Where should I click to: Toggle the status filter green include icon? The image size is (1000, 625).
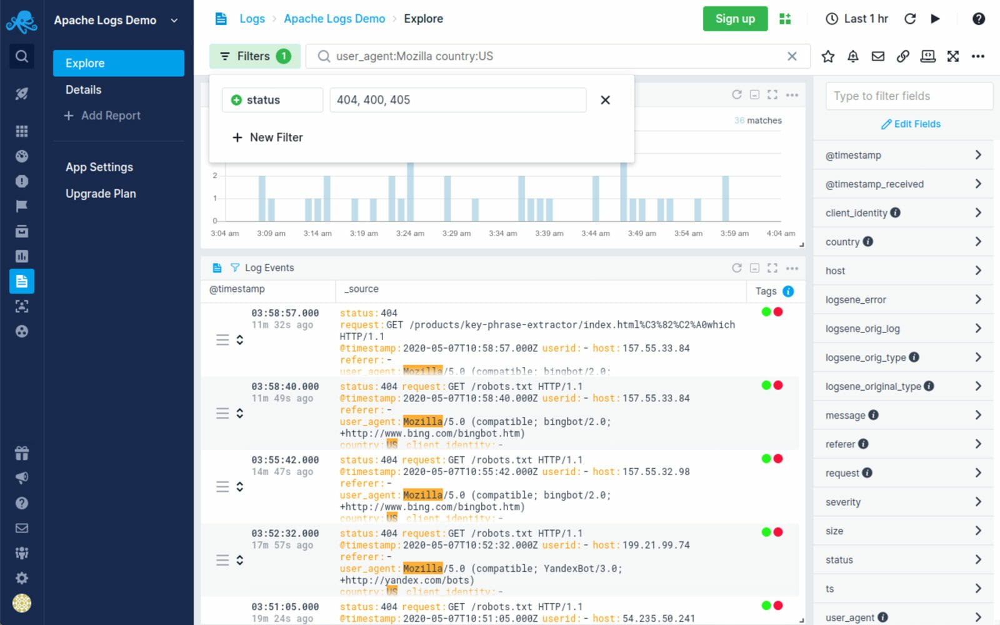[x=236, y=100]
